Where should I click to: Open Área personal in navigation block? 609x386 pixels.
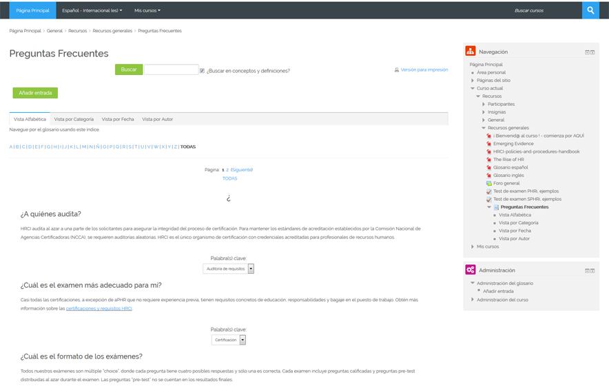point(491,72)
